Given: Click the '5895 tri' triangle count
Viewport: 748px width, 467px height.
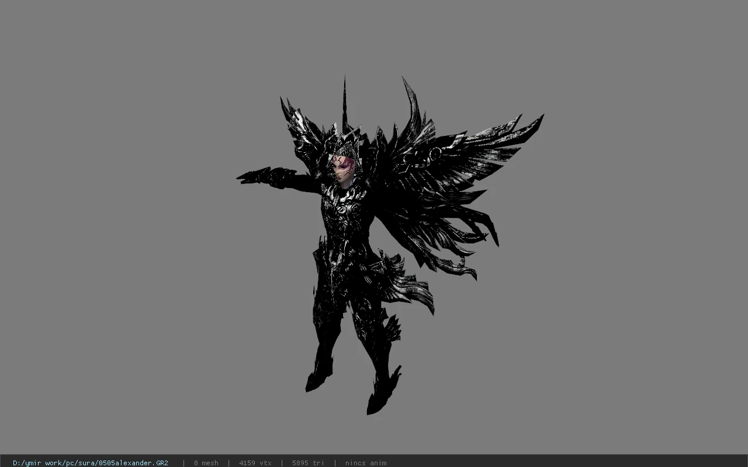Looking at the screenshot, I should pyautogui.click(x=308, y=463).
